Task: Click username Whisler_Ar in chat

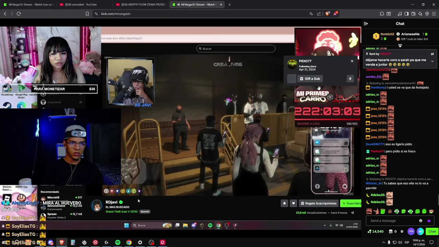Action: tap(373, 183)
